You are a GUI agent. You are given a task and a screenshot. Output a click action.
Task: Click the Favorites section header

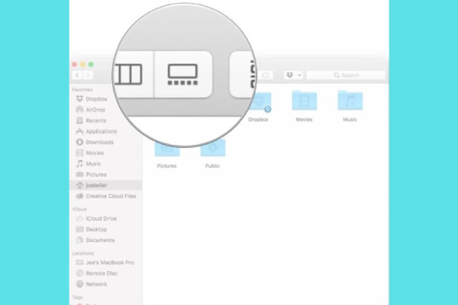tap(82, 90)
